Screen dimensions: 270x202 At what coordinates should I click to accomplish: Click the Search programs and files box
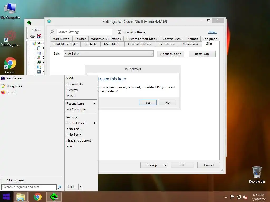[29, 187]
